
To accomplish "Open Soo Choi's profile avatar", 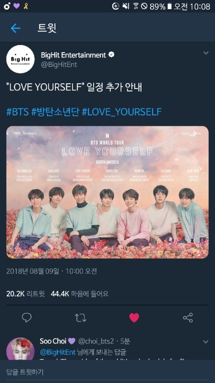I will 20,349.
